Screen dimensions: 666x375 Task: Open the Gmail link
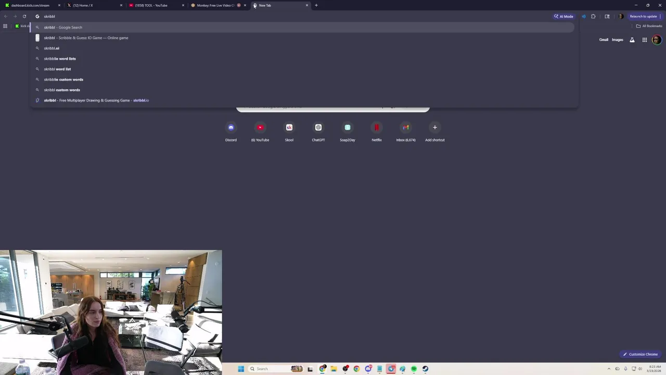pyautogui.click(x=604, y=40)
